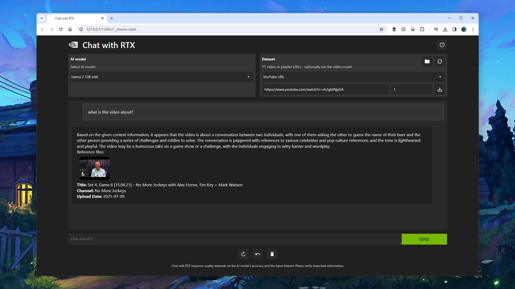Click the response quality disclaimer text
Image resolution: width=515 pixels, height=289 pixels.
pyautogui.click(x=257, y=266)
